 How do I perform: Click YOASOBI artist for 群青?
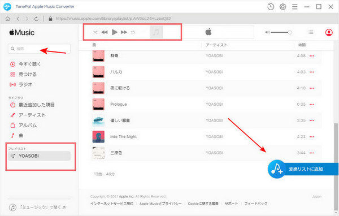coord(214,56)
